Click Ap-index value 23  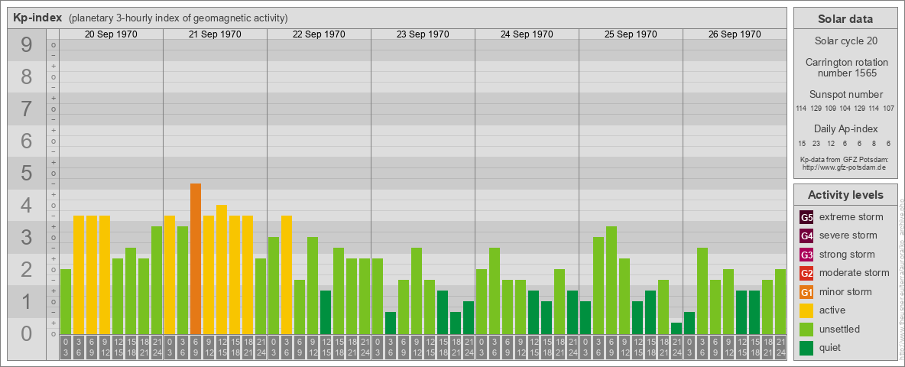[x=816, y=143]
